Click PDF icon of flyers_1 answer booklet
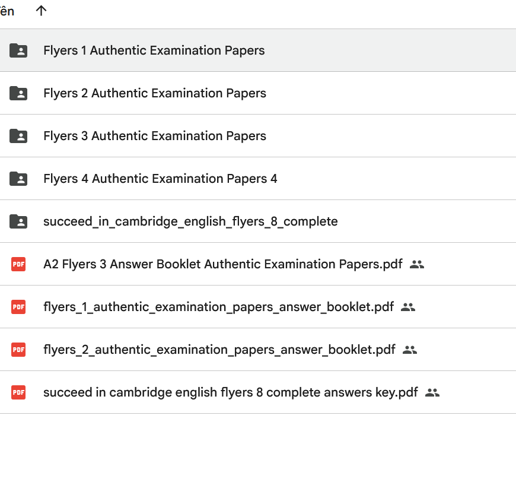This screenshot has width=516, height=485. 18,307
